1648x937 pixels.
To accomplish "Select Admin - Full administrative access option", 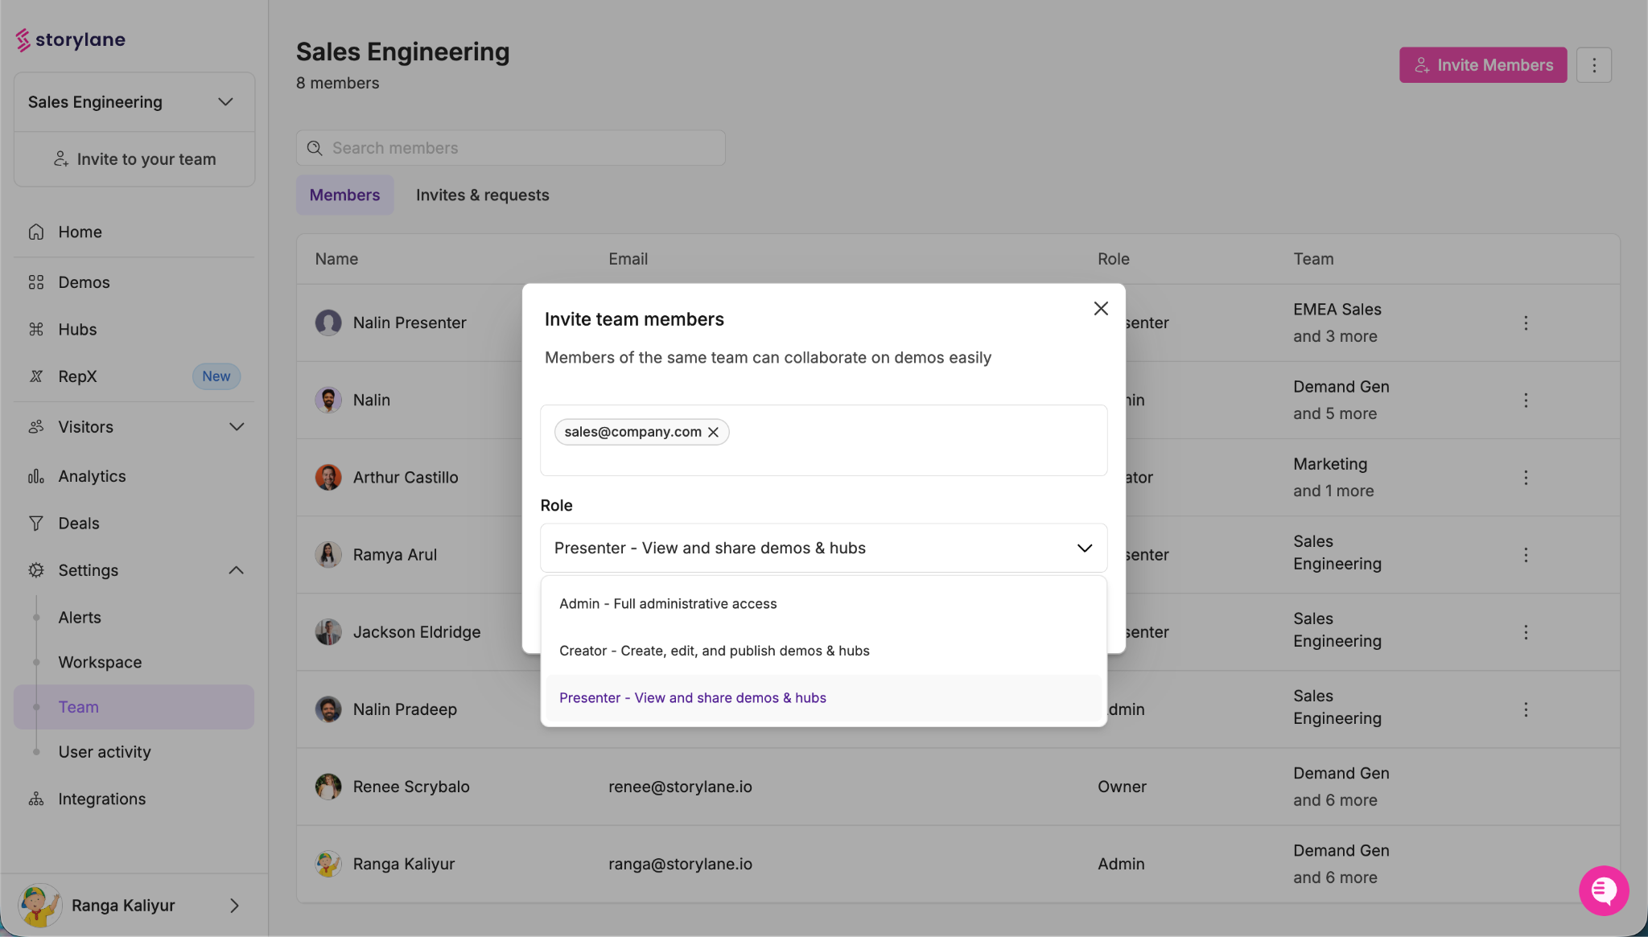I will (668, 604).
